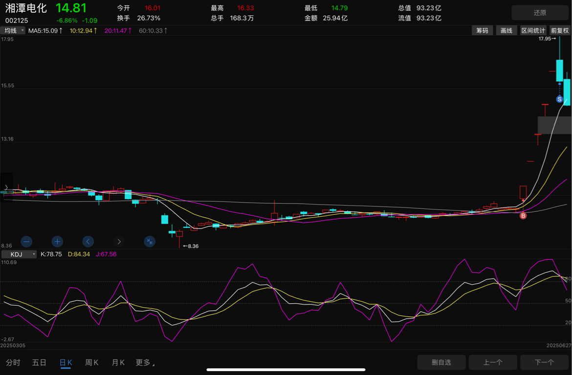Image resolution: width=572 pixels, height=375 pixels.
Task: Expand left side panel arrow
Action: [x=6, y=187]
